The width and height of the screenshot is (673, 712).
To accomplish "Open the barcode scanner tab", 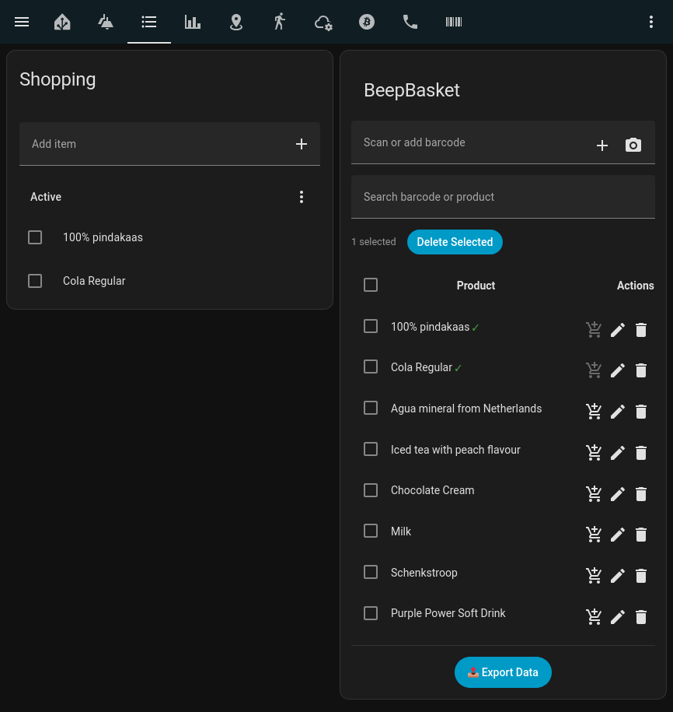I will click(x=454, y=22).
